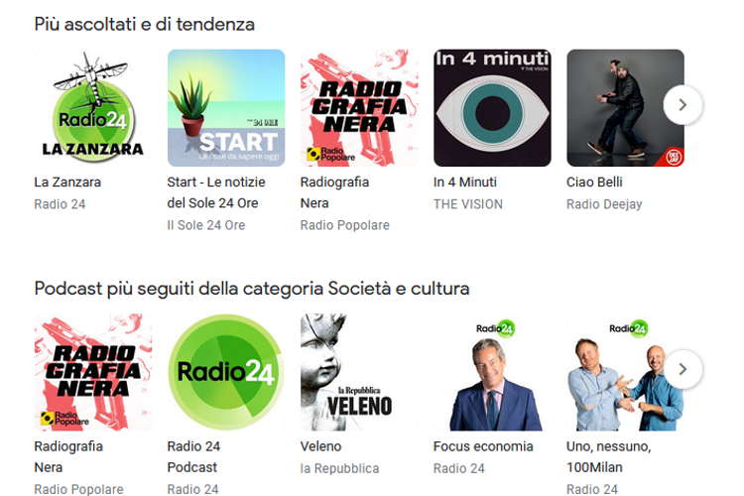This screenshot has width=744, height=496.
Task: Open Radio 24 Podcast green logo cover
Action: point(226,372)
